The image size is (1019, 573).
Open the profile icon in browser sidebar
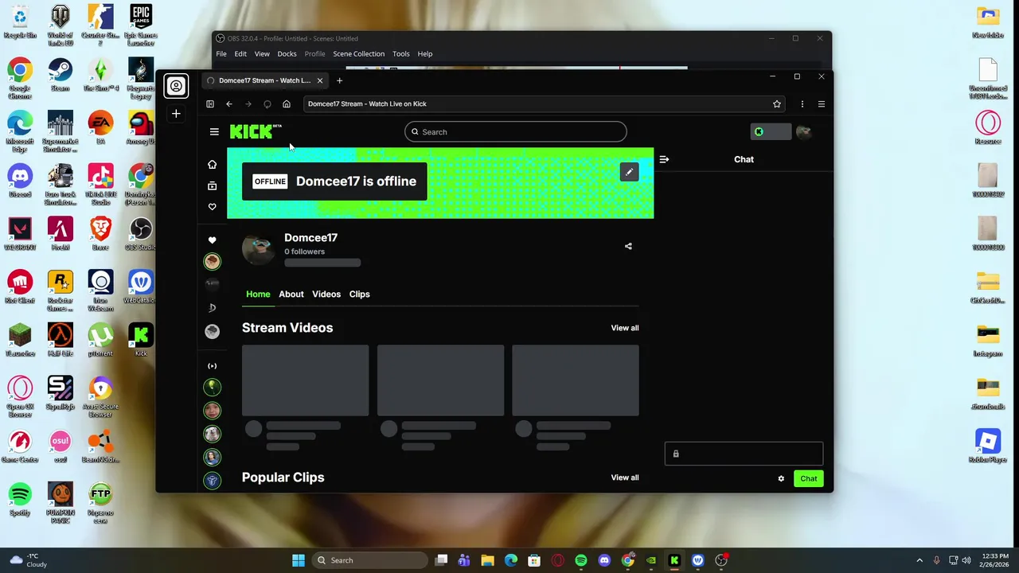[x=176, y=86]
